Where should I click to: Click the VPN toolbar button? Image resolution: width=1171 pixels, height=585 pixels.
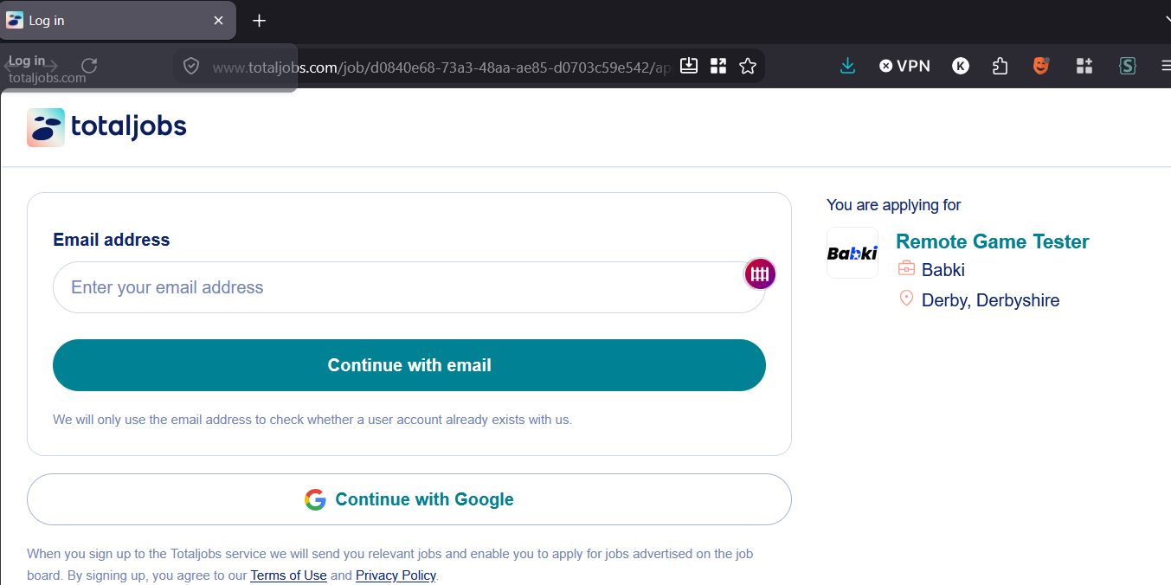click(904, 66)
